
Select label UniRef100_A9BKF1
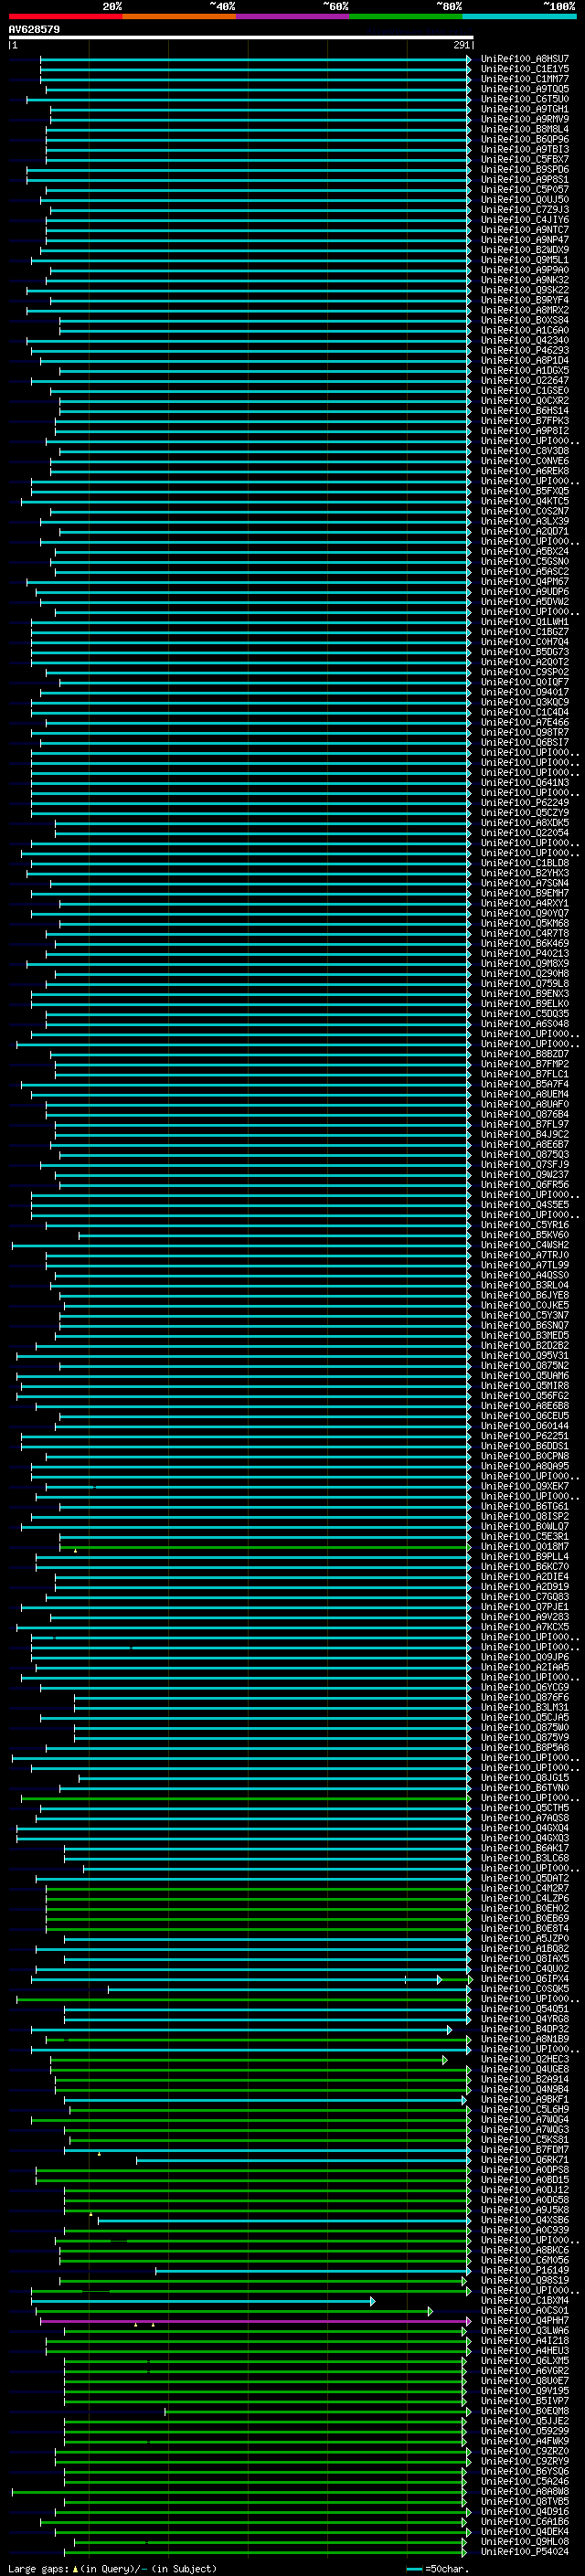tap(524, 2099)
